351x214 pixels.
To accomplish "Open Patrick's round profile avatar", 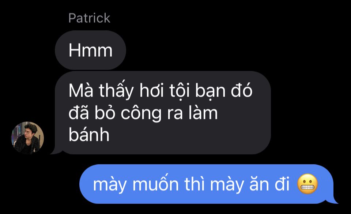I will tap(27, 138).
